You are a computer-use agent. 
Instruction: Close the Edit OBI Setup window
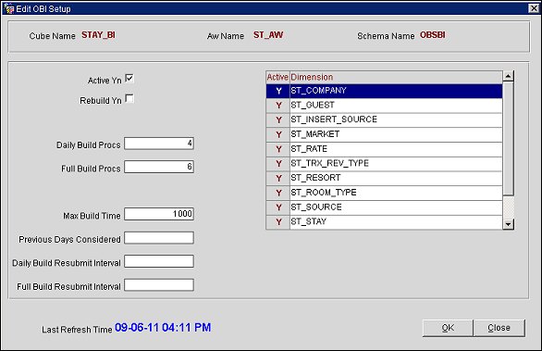[534, 8]
